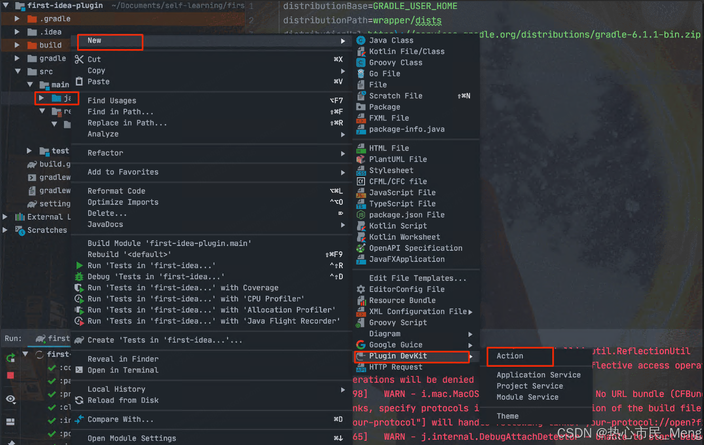Click the icon for Run with 'Allocation Profiler'
Image resolution: width=704 pixels, height=445 pixels.
pos(79,310)
